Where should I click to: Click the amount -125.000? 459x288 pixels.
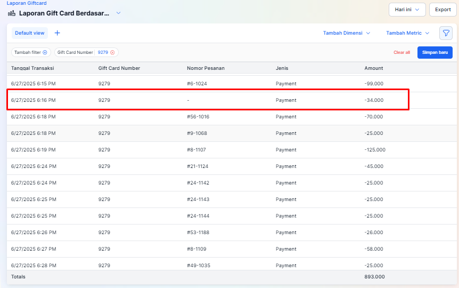(x=375, y=149)
